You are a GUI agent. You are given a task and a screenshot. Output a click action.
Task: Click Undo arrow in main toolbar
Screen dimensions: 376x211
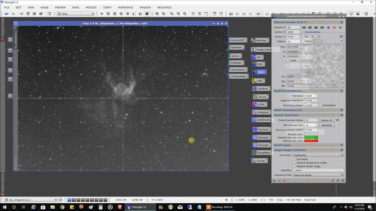pyautogui.click(x=6, y=14)
